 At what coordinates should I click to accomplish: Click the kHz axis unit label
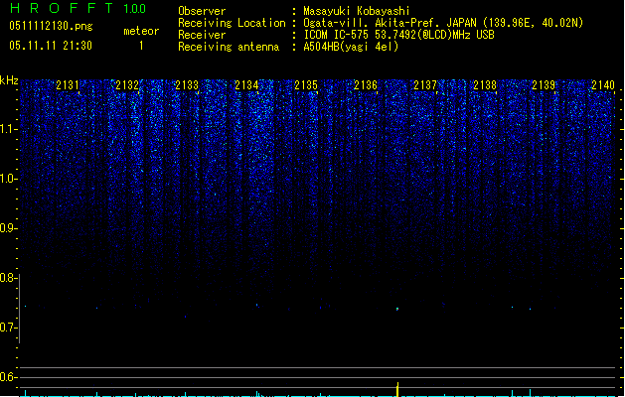pyautogui.click(x=9, y=80)
